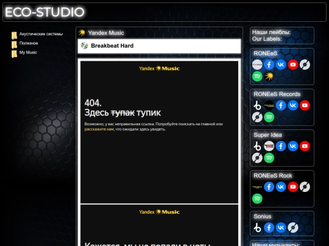Click the 'Super Idea' label name
This screenshot has height=246, width=329.
coord(267,135)
